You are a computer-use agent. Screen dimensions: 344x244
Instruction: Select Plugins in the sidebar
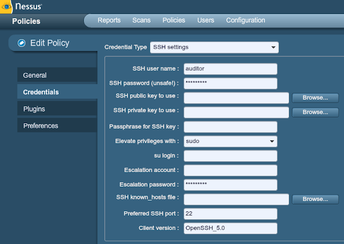click(x=58, y=109)
